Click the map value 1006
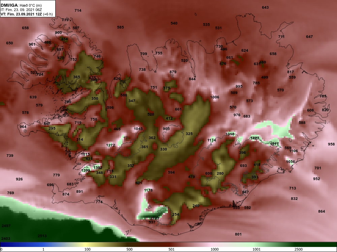Screen dimensions: 337x252 tap(215, 97)
